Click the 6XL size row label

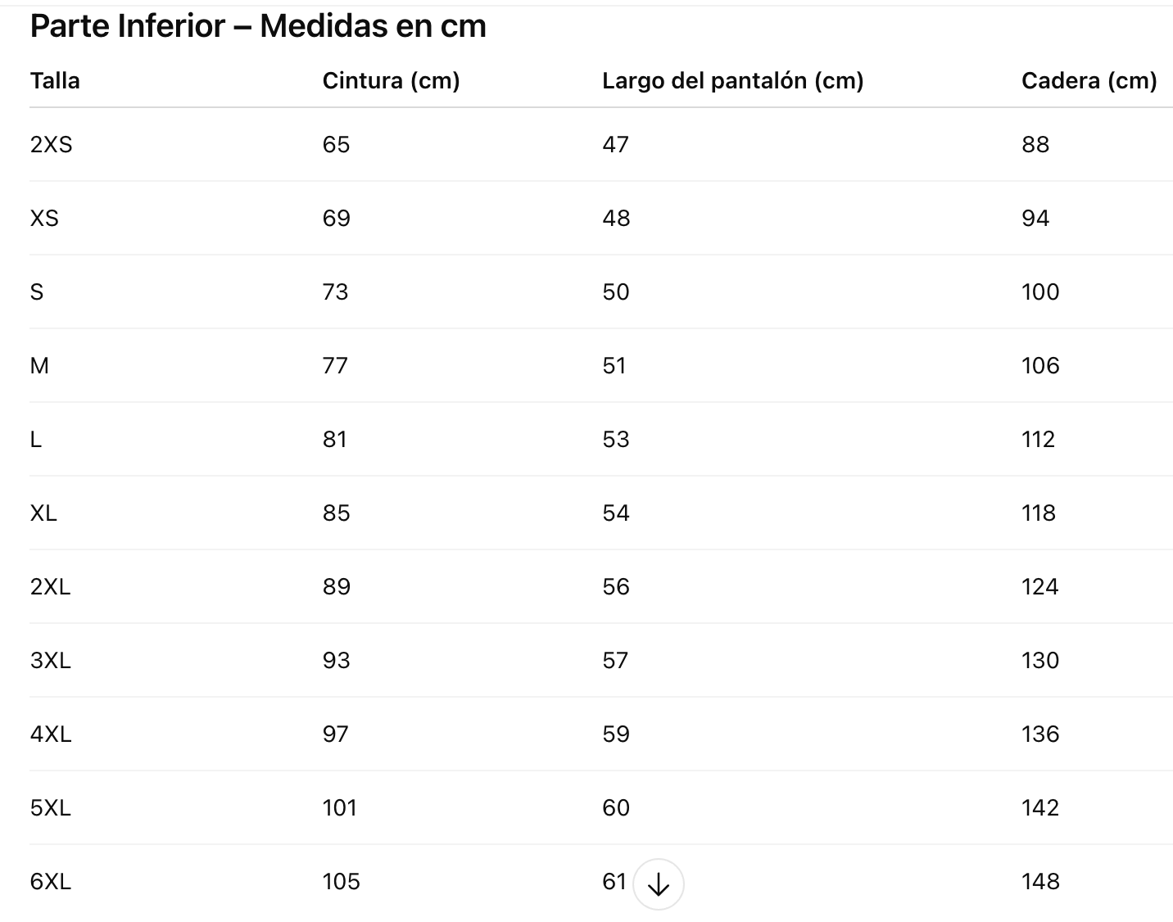50,882
